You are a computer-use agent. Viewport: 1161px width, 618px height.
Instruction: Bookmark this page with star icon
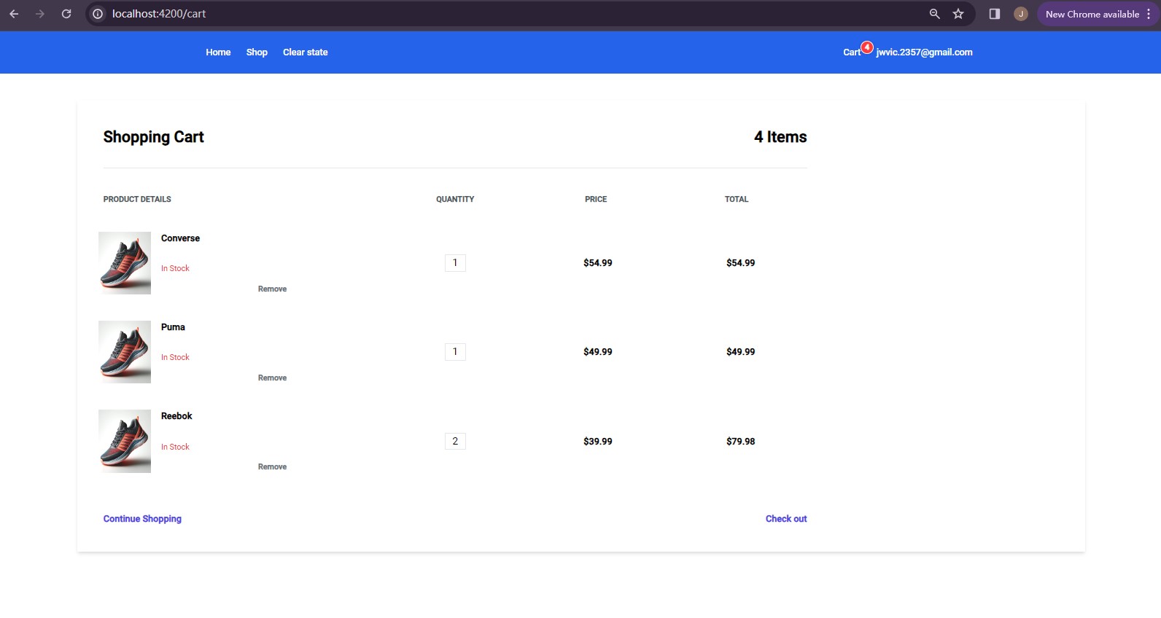(x=958, y=14)
